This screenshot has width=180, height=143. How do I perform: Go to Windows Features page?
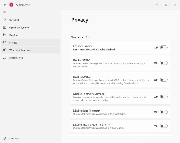pos(20,50)
